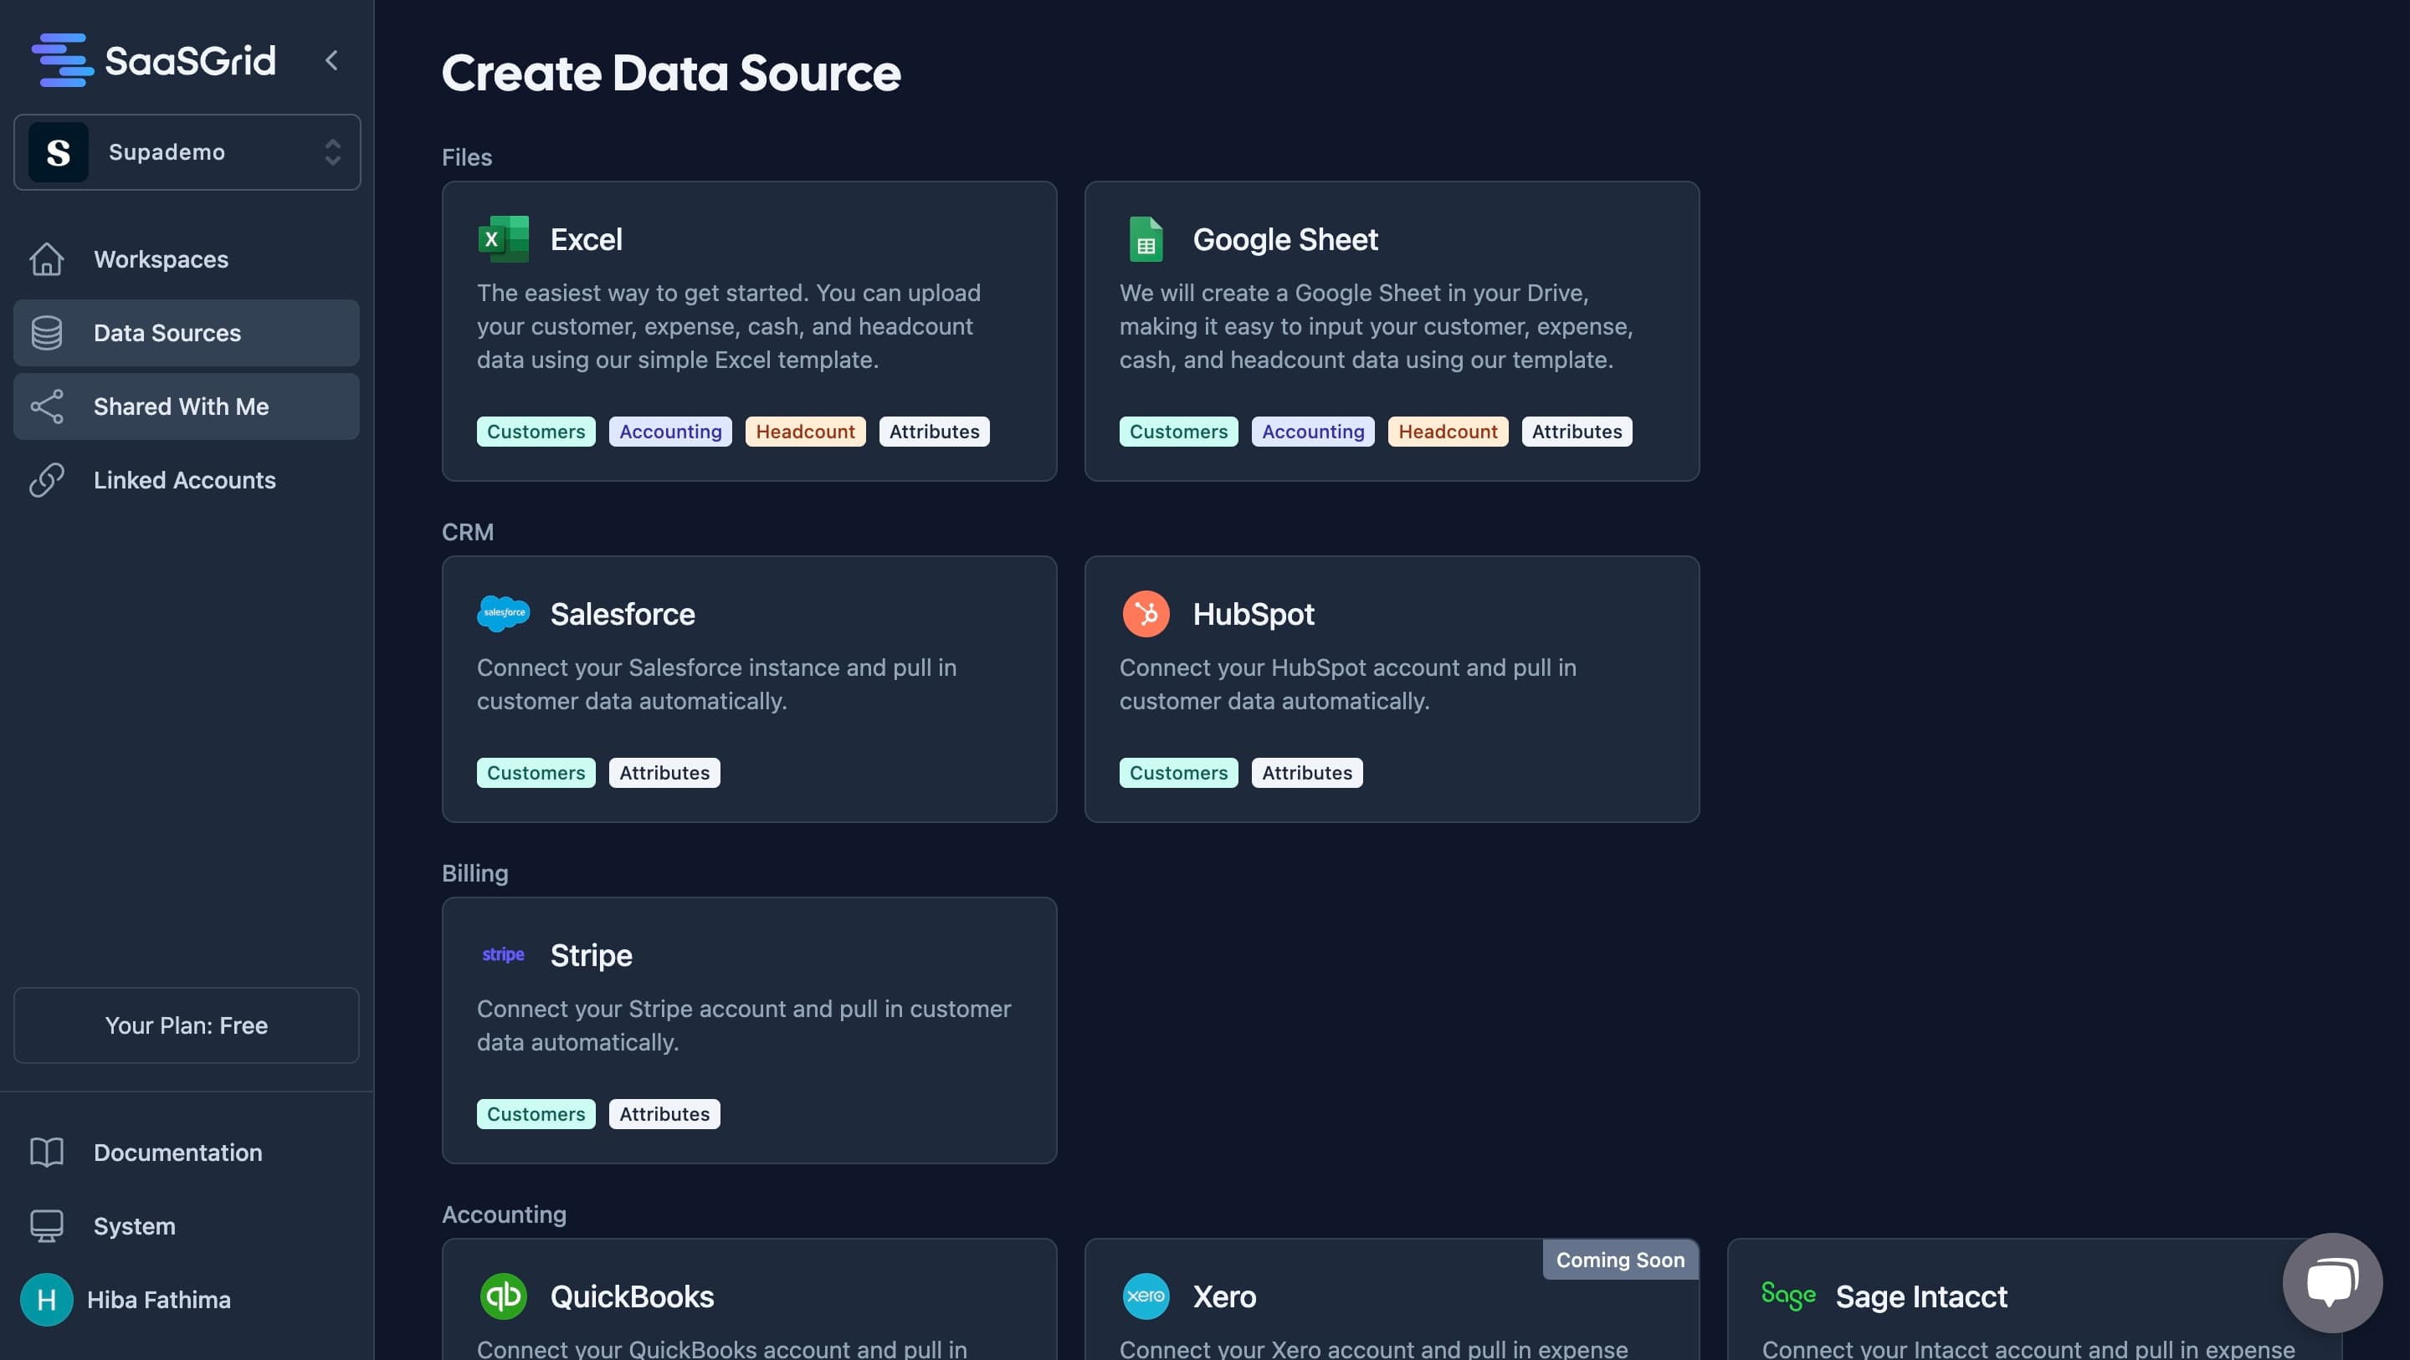Click the Attributes tag on Salesforce card
2410x1360 pixels.
click(x=665, y=774)
